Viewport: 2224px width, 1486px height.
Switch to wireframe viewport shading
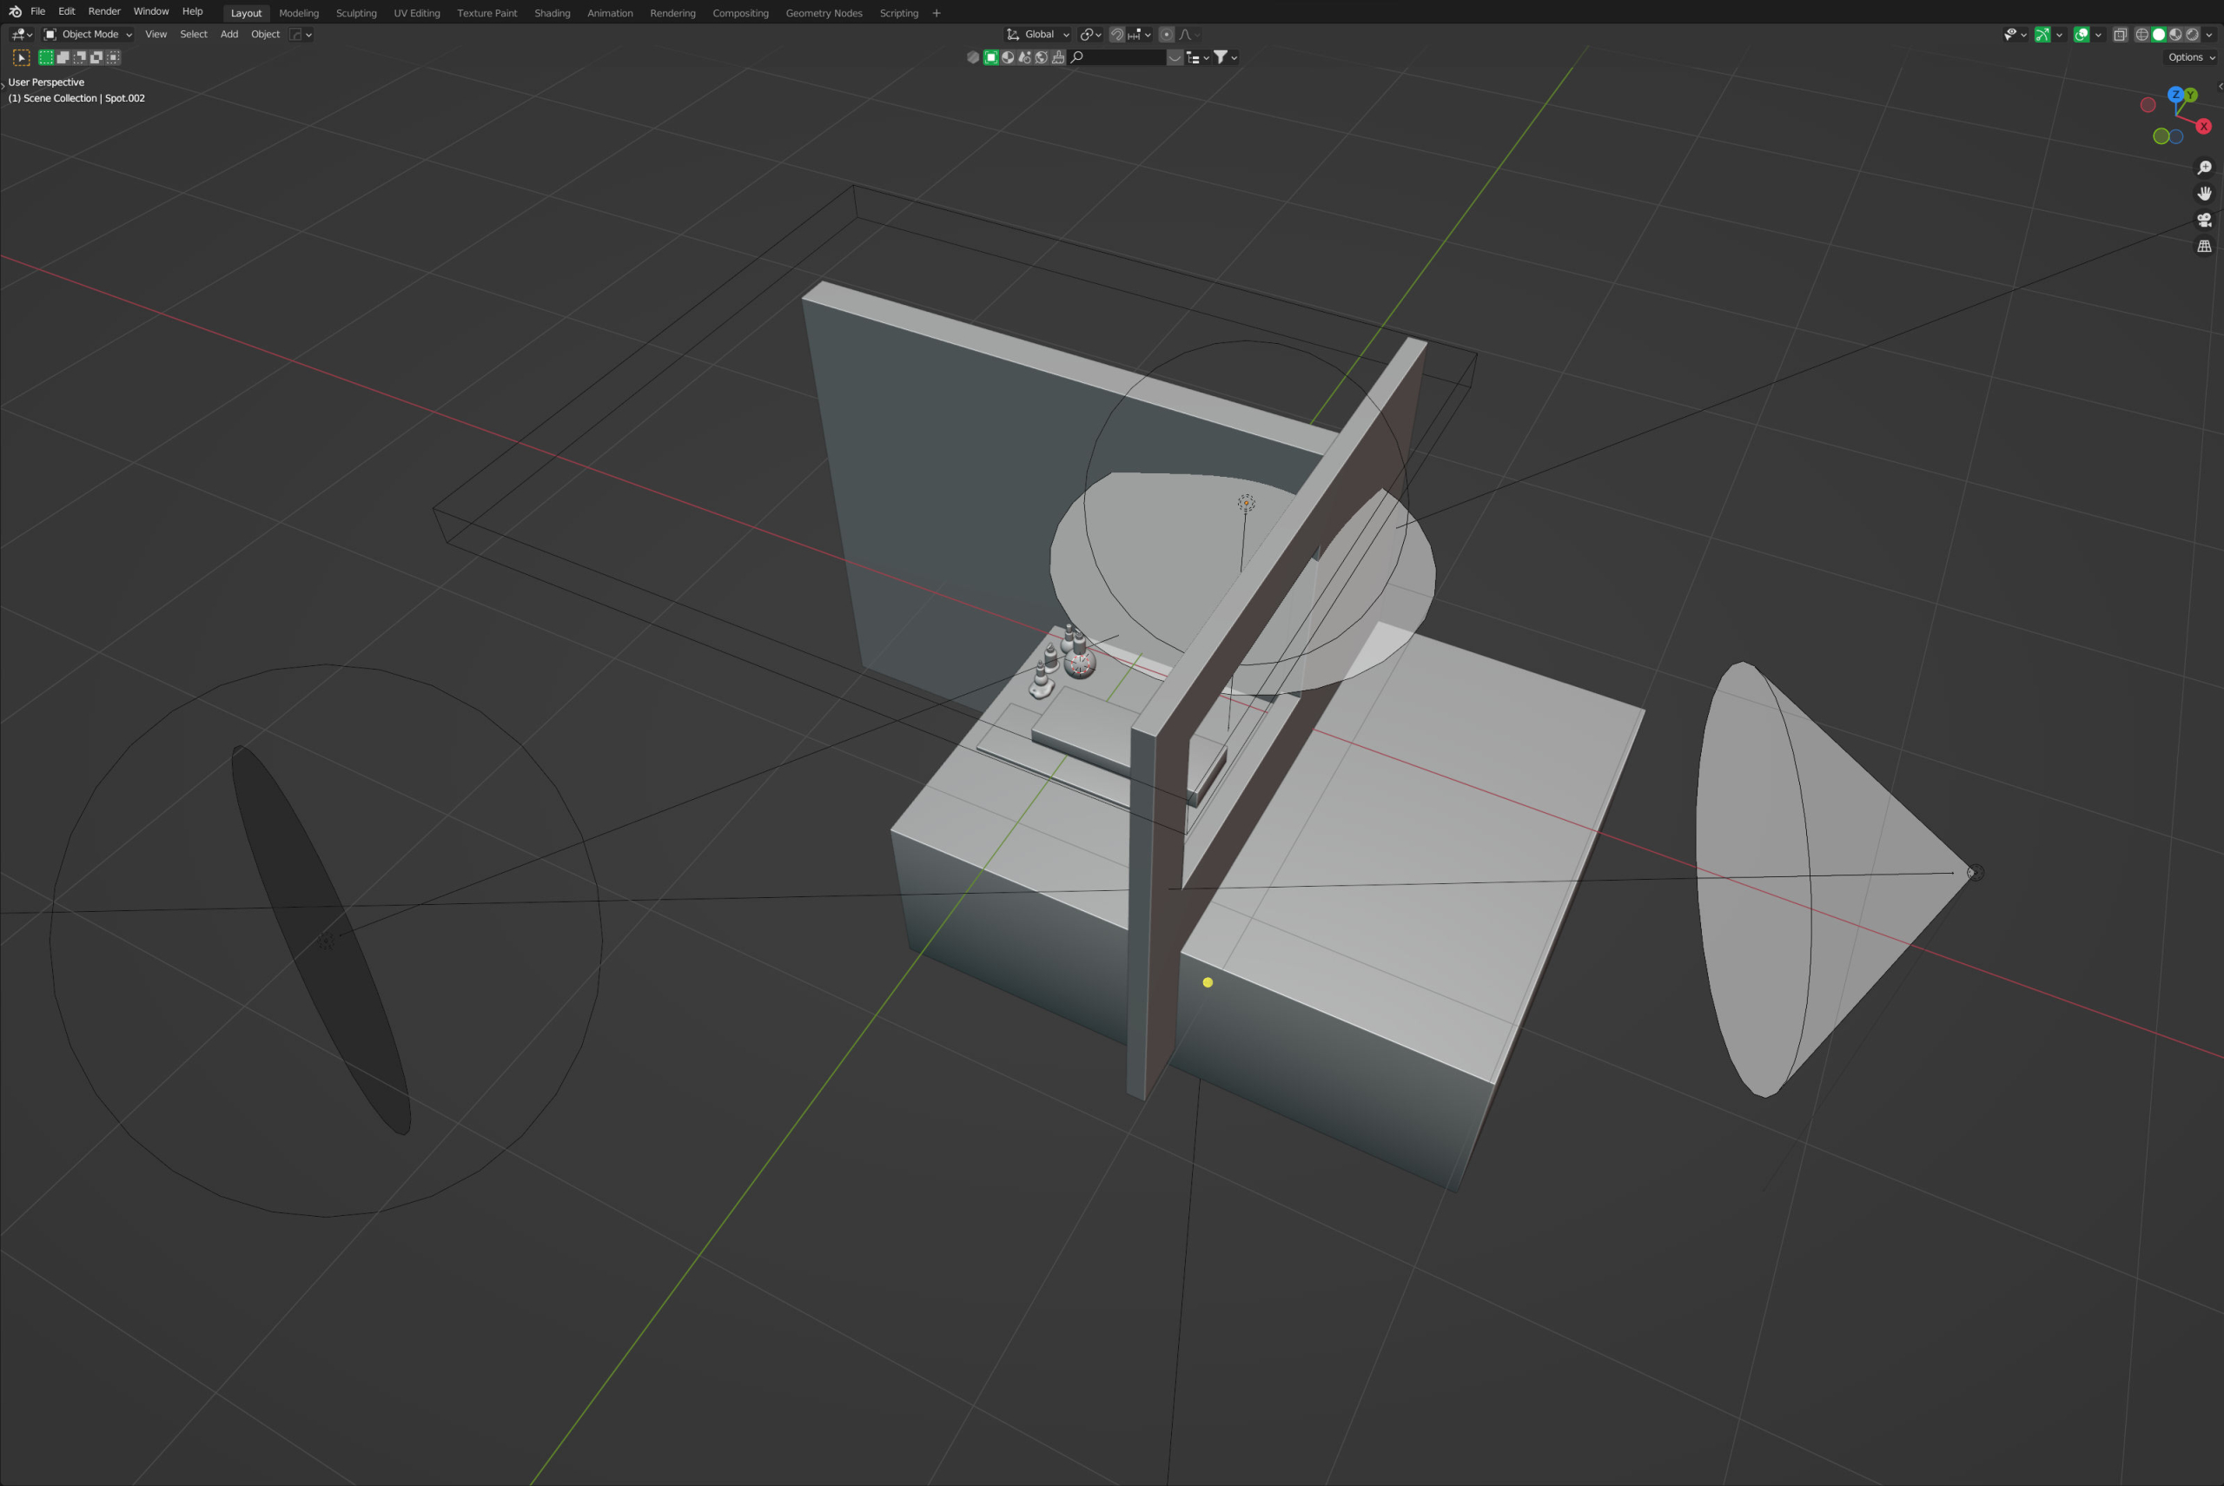(2141, 34)
